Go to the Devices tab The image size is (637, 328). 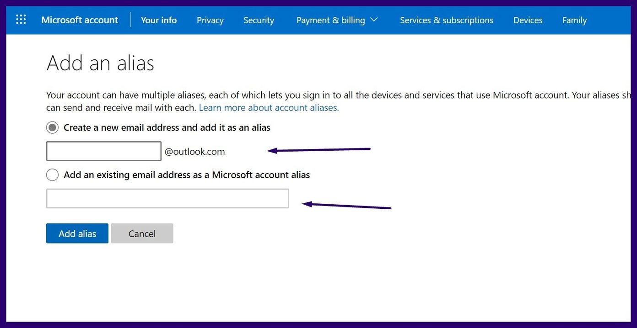point(528,20)
